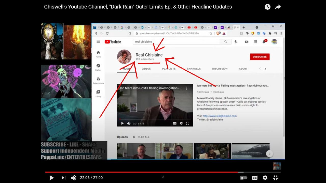Image resolution: width=326 pixels, height=183 pixels.
Task: Click the microphone voice search icon
Action: point(236,42)
